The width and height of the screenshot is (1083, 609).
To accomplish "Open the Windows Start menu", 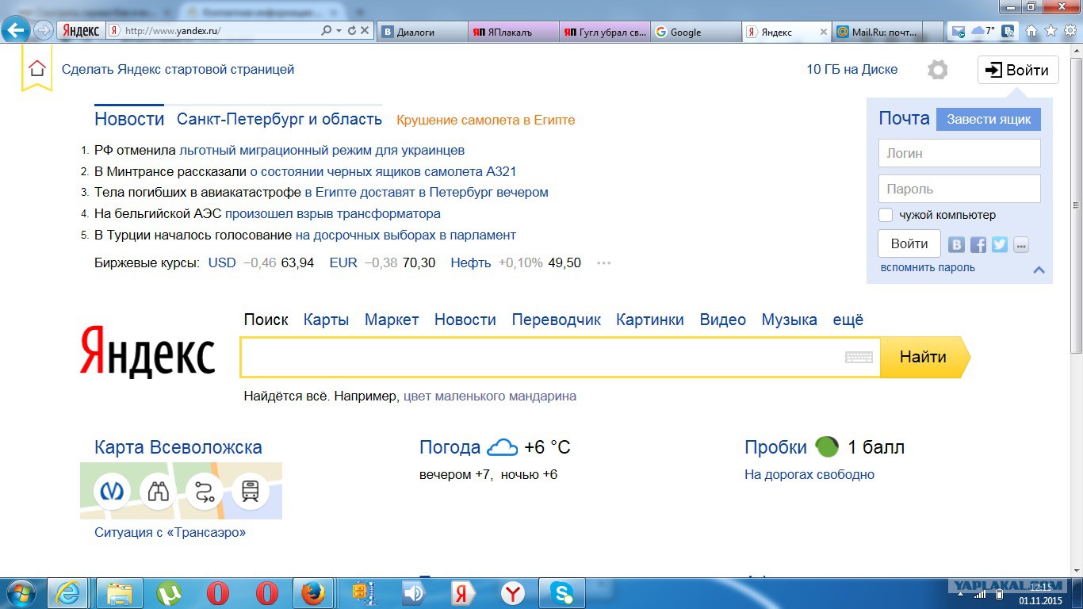I will (20, 593).
